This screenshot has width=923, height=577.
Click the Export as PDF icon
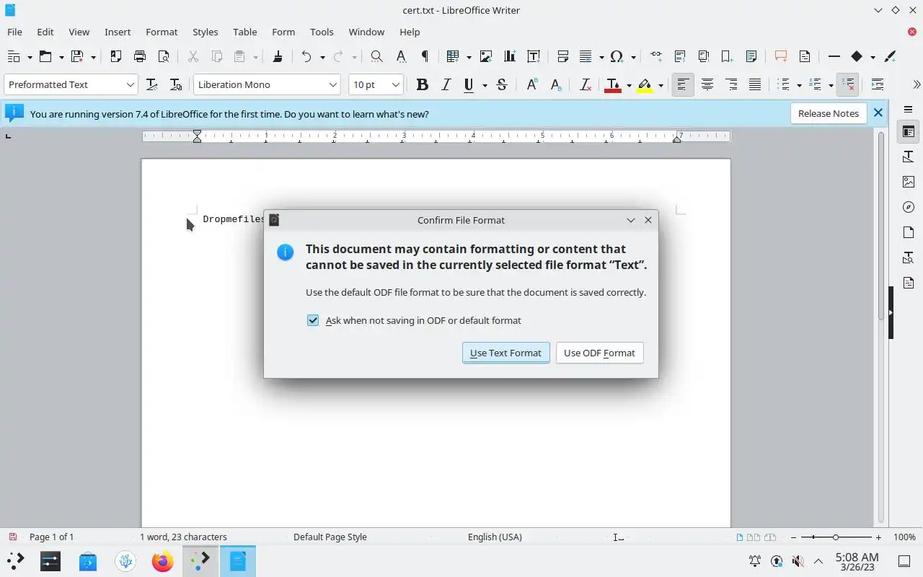[115, 56]
